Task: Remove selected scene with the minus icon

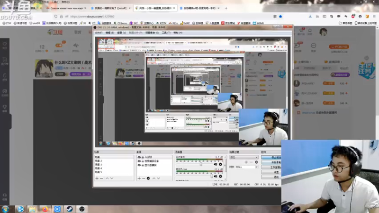Action: 101,178
